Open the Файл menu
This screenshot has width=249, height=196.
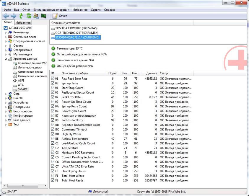tap(7, 10)
